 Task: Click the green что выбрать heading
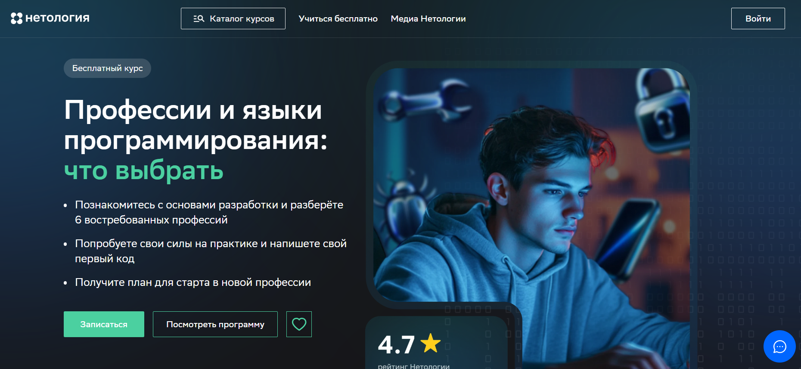143,171
